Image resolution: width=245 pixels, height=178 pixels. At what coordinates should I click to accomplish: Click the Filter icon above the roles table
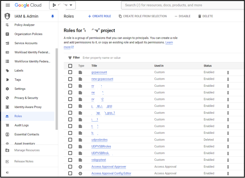(x=70, y=58)
